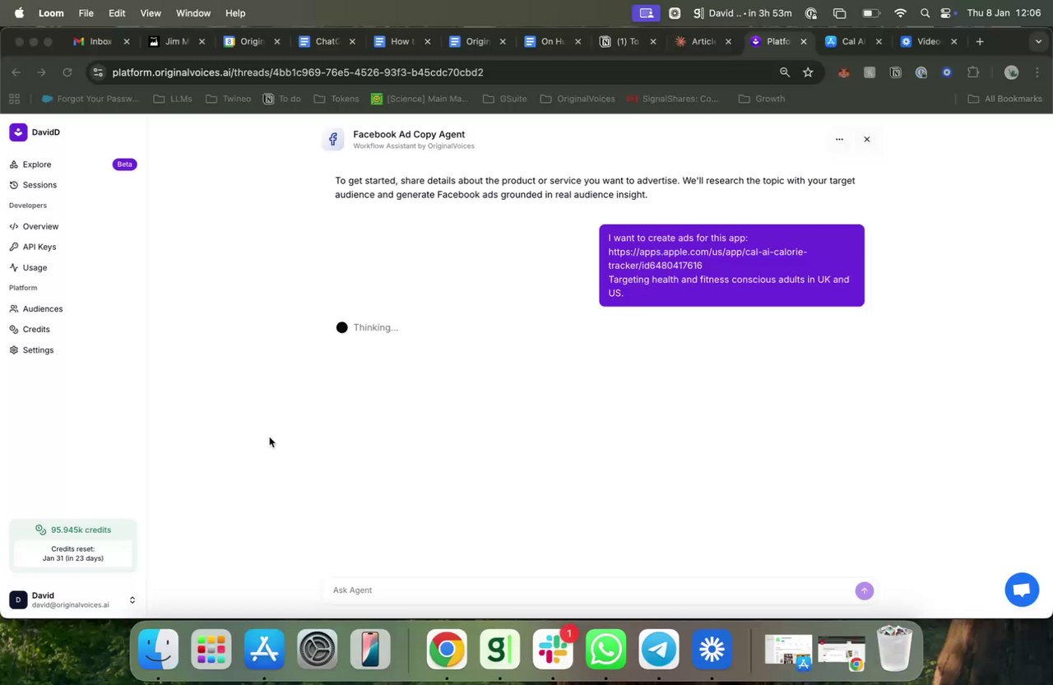Open the three-dot thread options menu

pyautogui.click(x=839, y=139)
